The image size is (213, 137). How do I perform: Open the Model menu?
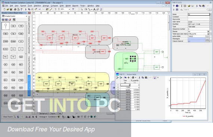tap(68, 6)
